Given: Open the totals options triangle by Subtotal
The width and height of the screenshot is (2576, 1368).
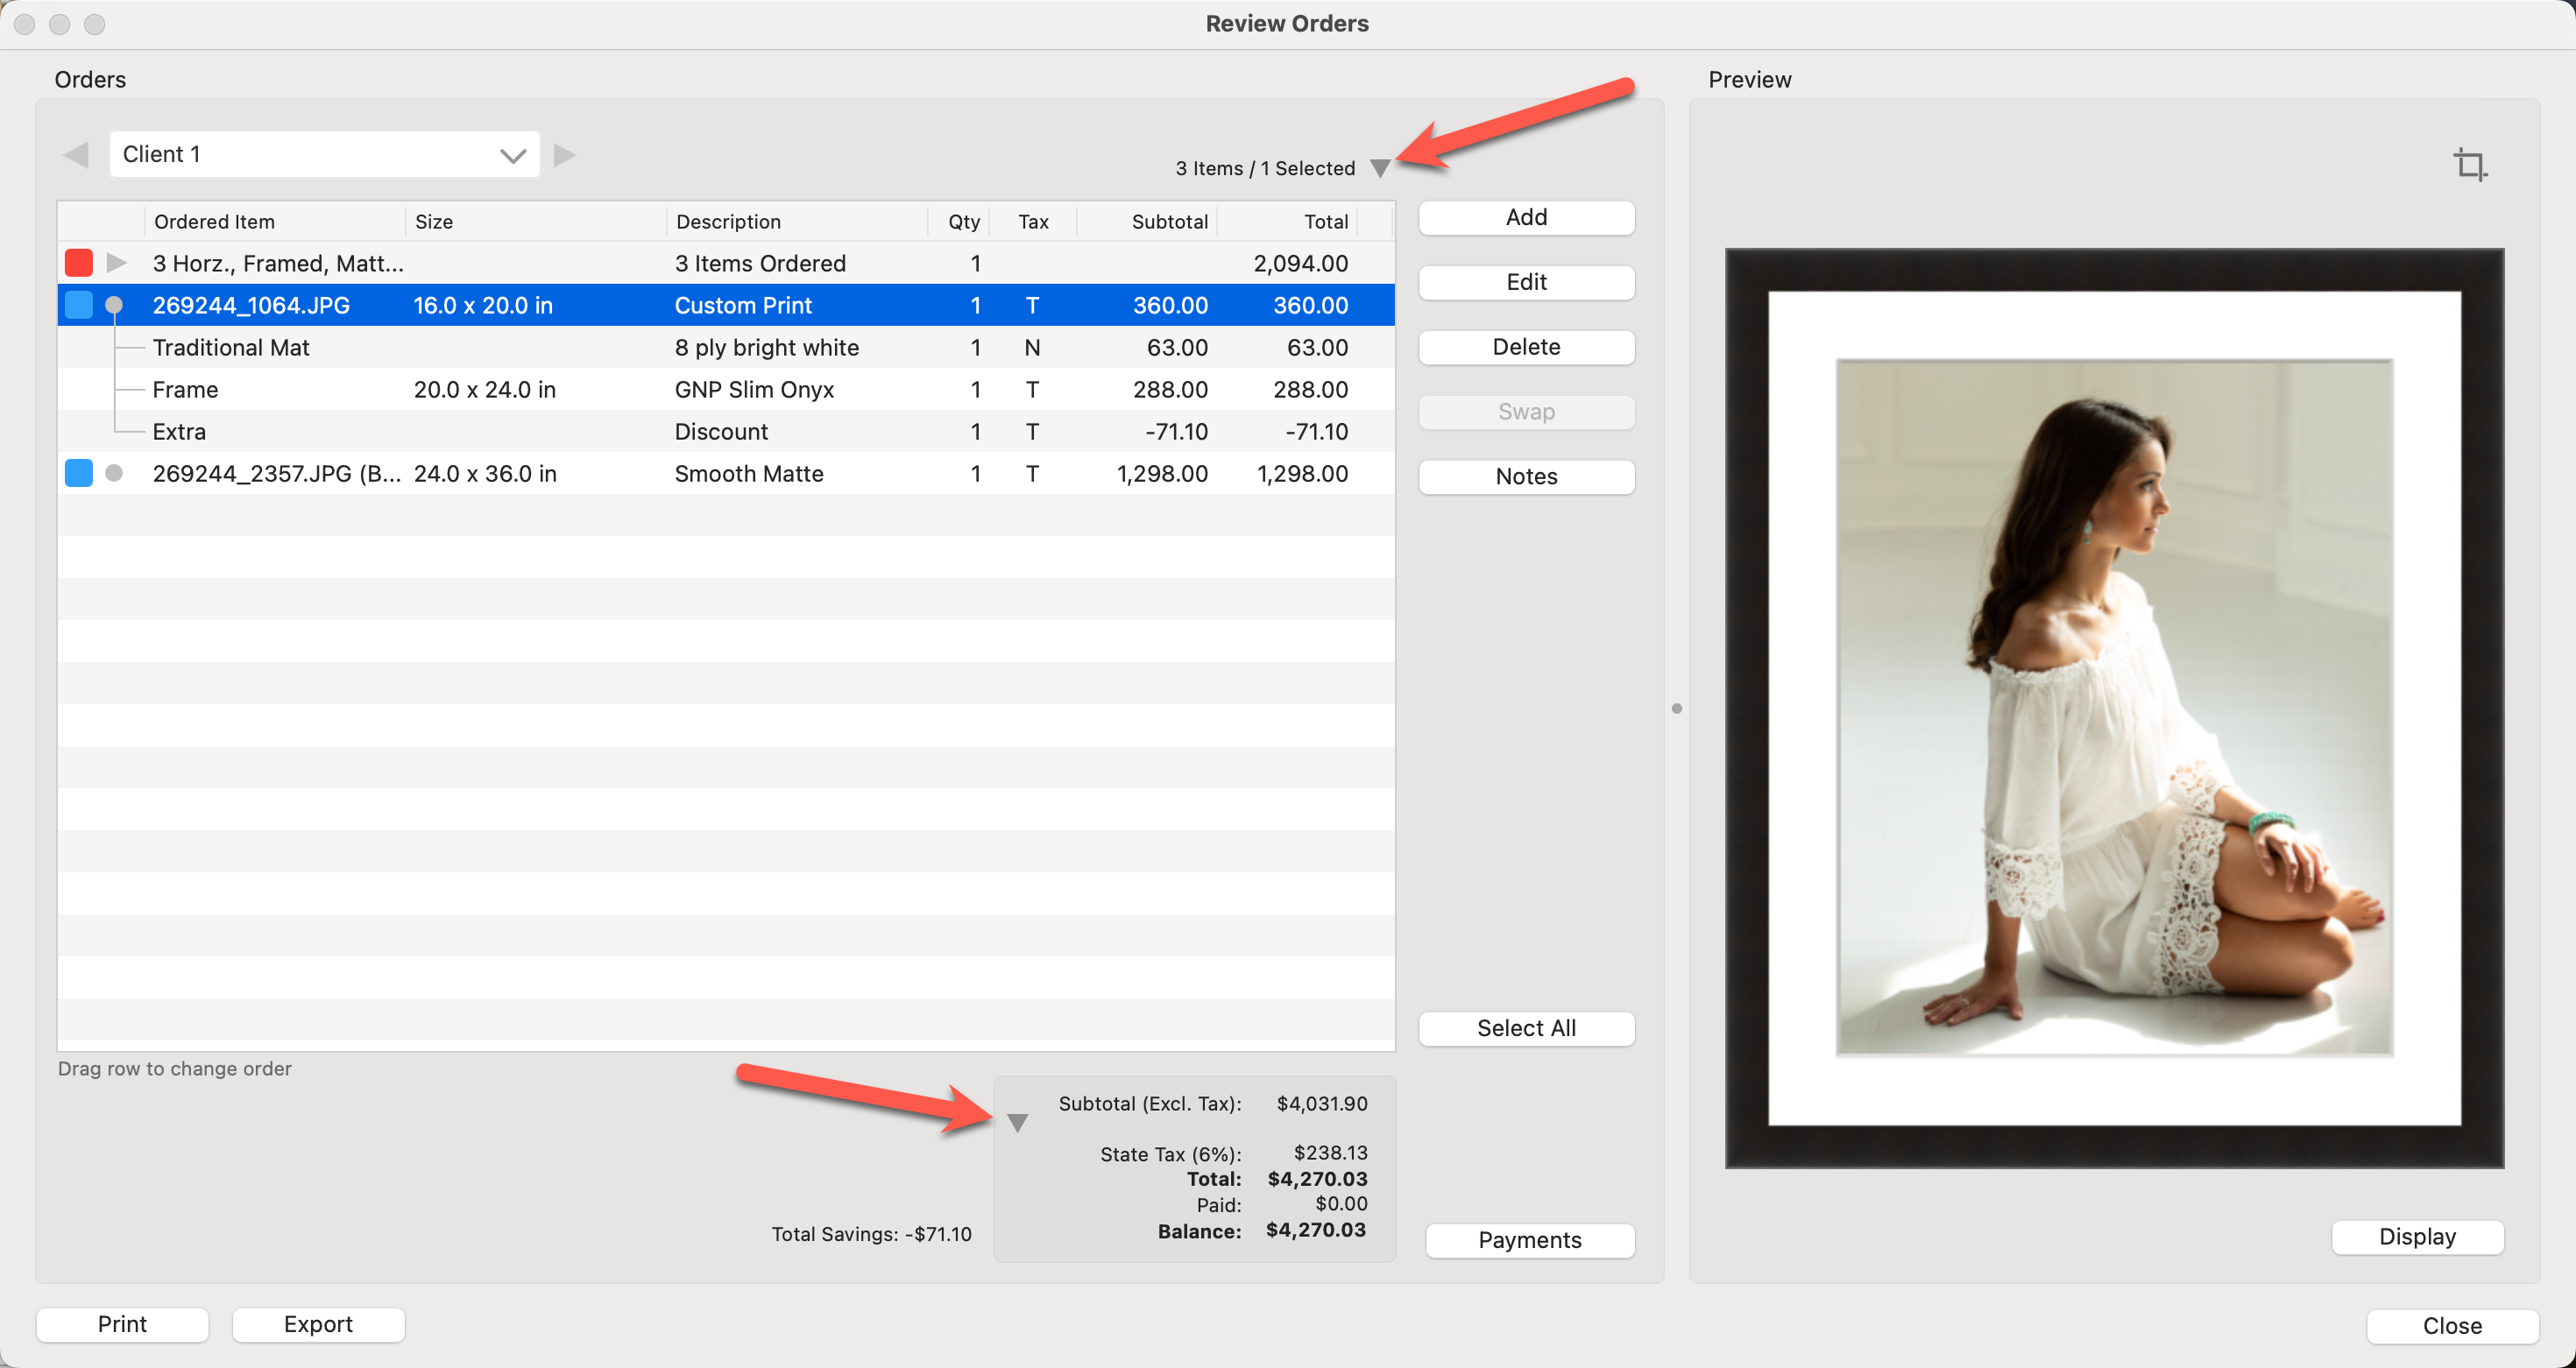Looking at the screenshot, I should pyautogui.click(x=1017, y=1123).
